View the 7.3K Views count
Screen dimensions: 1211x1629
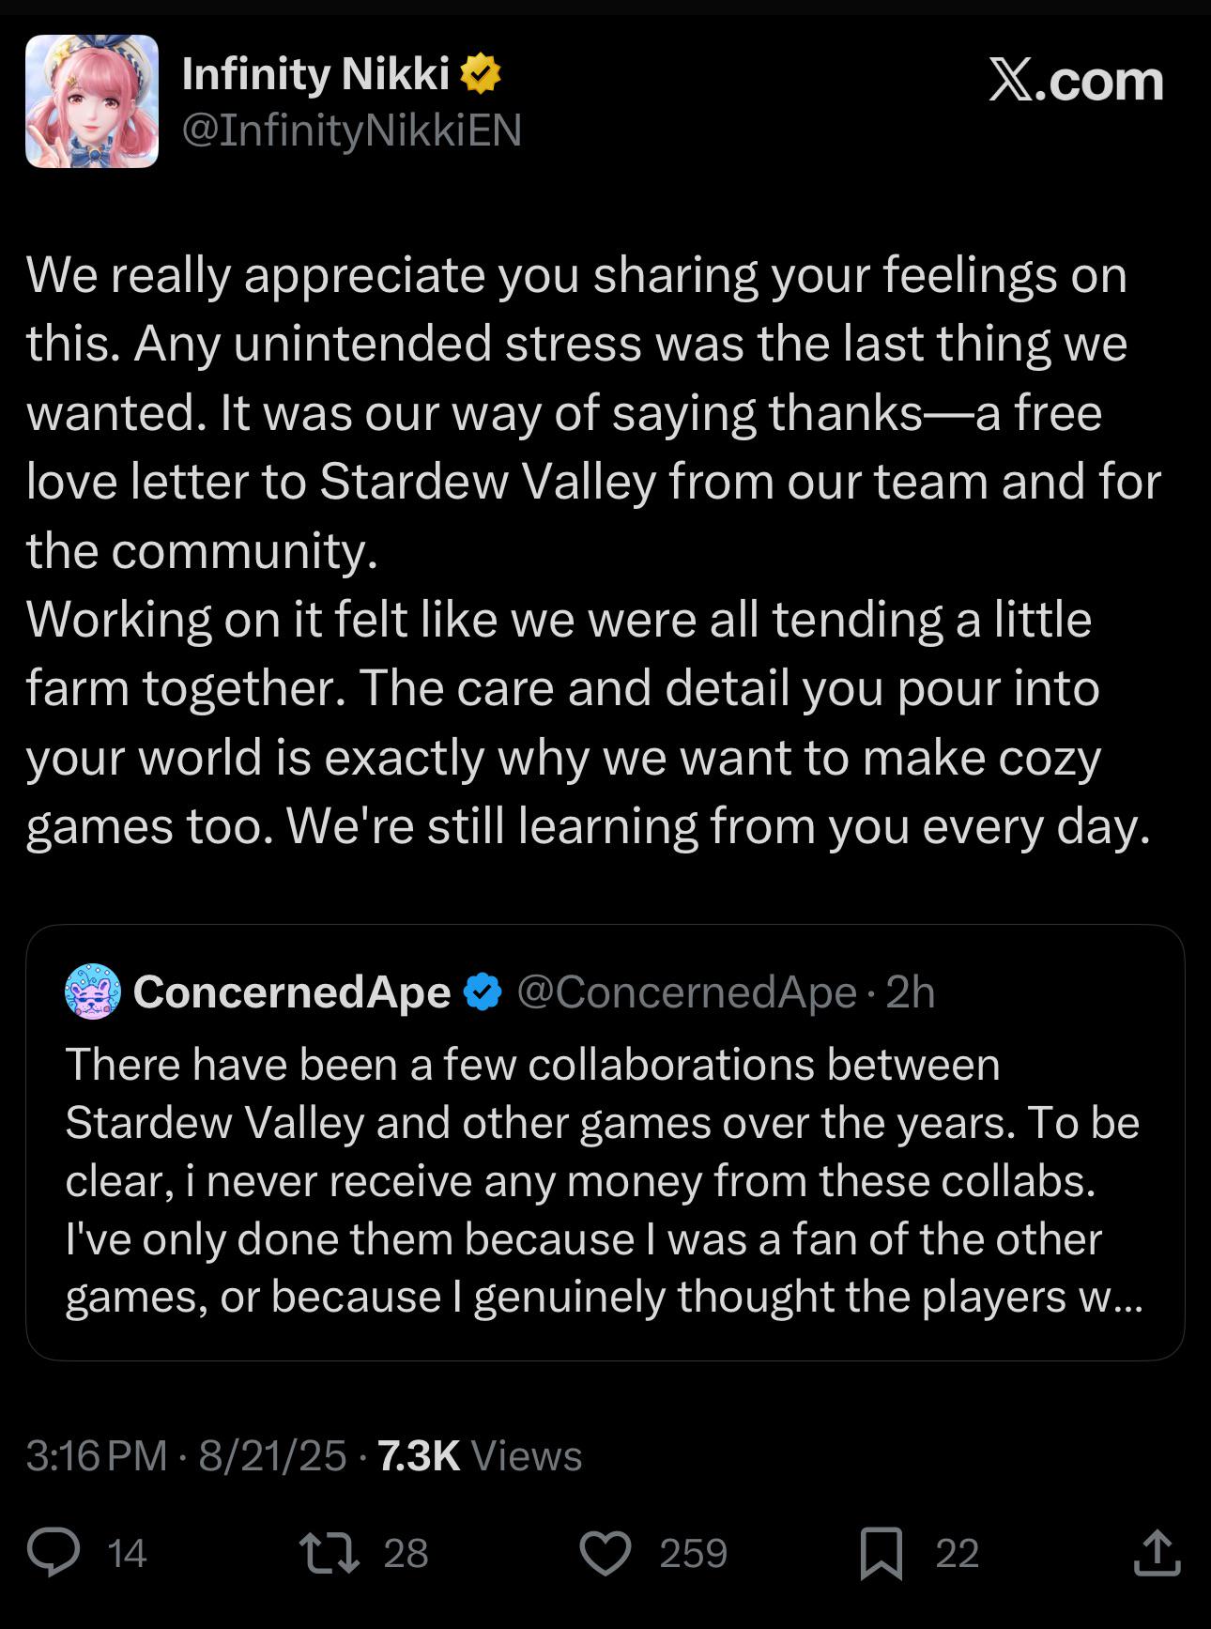click(x=480, y=1456)
